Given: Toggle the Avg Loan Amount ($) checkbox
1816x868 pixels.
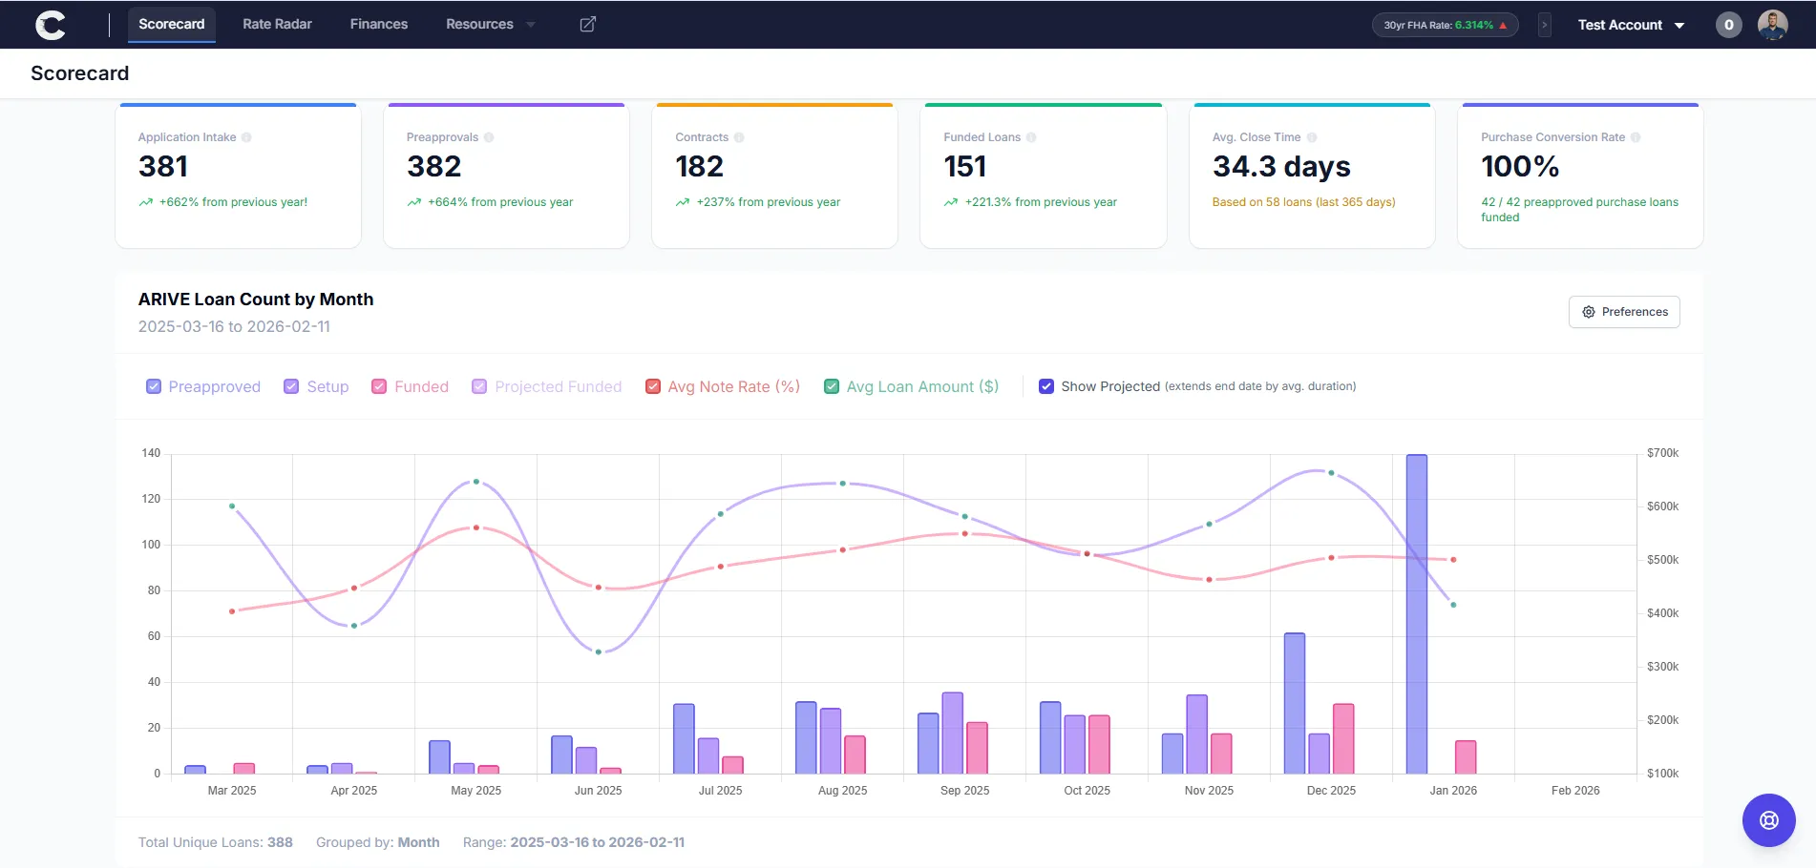Looking at the screenshot, I should click(832, 386).
